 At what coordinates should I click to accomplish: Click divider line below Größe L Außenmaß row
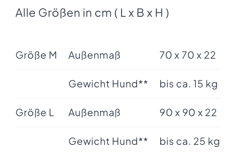click(118, 127)
